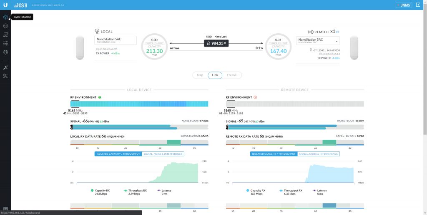Image resolution: width=427 pixels, height=215 pixels.
Task: Click local RF Environment green help icon
Action: tap(100, 97)
